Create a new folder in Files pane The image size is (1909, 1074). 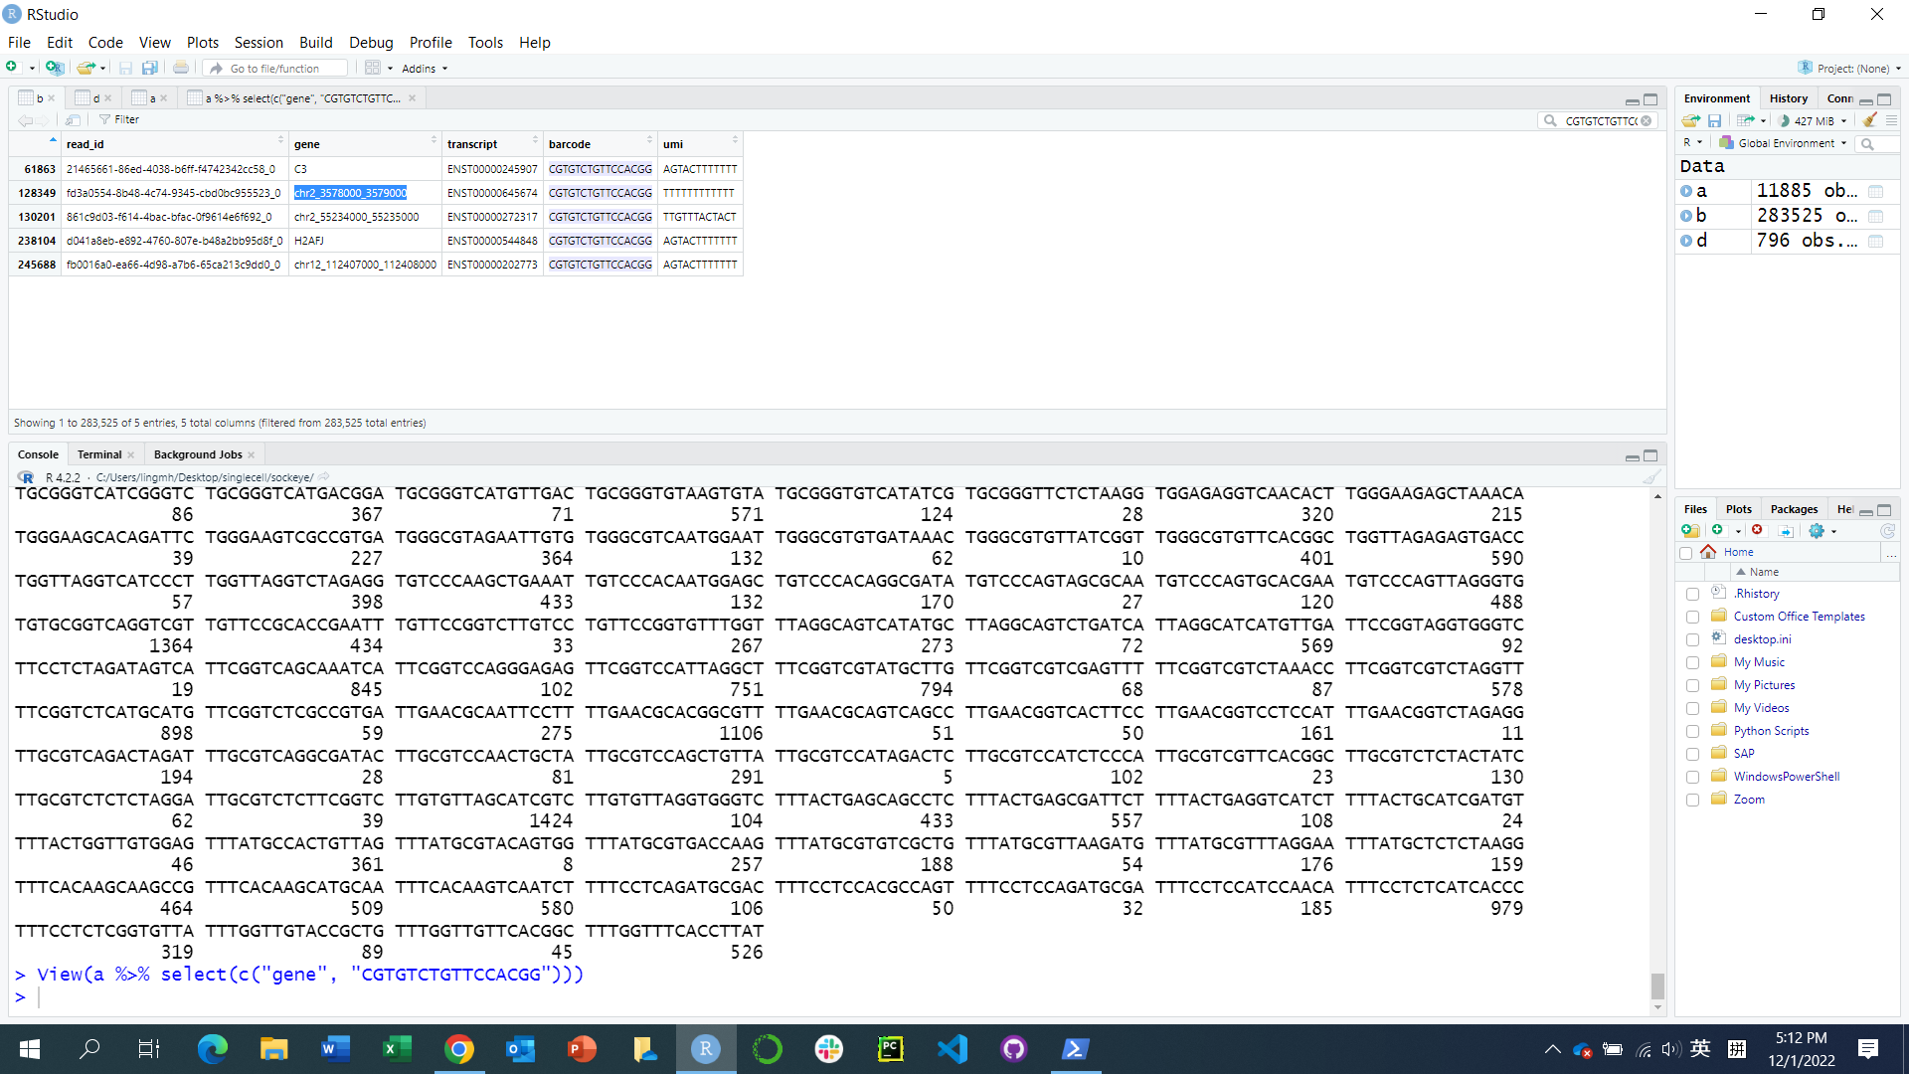point(1690,530)
